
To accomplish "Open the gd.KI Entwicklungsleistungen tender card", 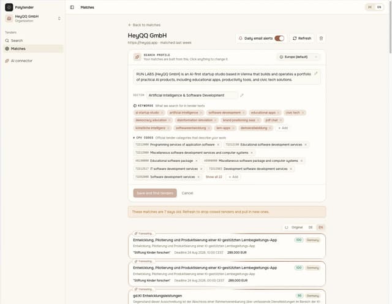I will 227,297.
